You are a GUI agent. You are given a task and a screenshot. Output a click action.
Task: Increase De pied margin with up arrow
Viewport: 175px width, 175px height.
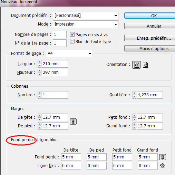(39, 124)
